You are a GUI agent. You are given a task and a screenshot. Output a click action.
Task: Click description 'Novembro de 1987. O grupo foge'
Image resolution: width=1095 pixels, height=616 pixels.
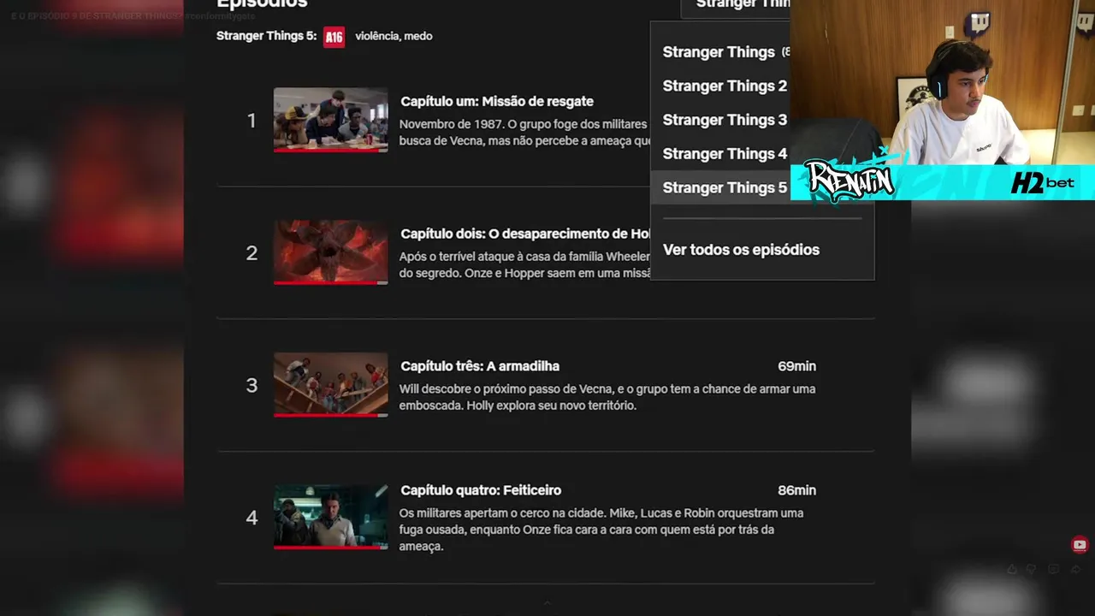525,132
